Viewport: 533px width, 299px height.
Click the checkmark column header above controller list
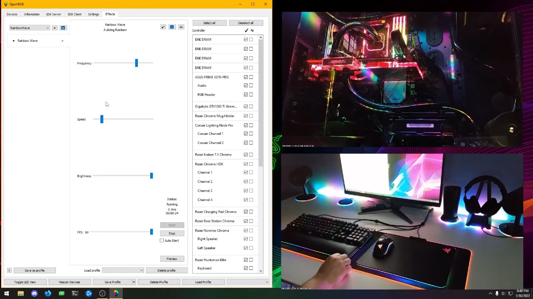point(246,30)
